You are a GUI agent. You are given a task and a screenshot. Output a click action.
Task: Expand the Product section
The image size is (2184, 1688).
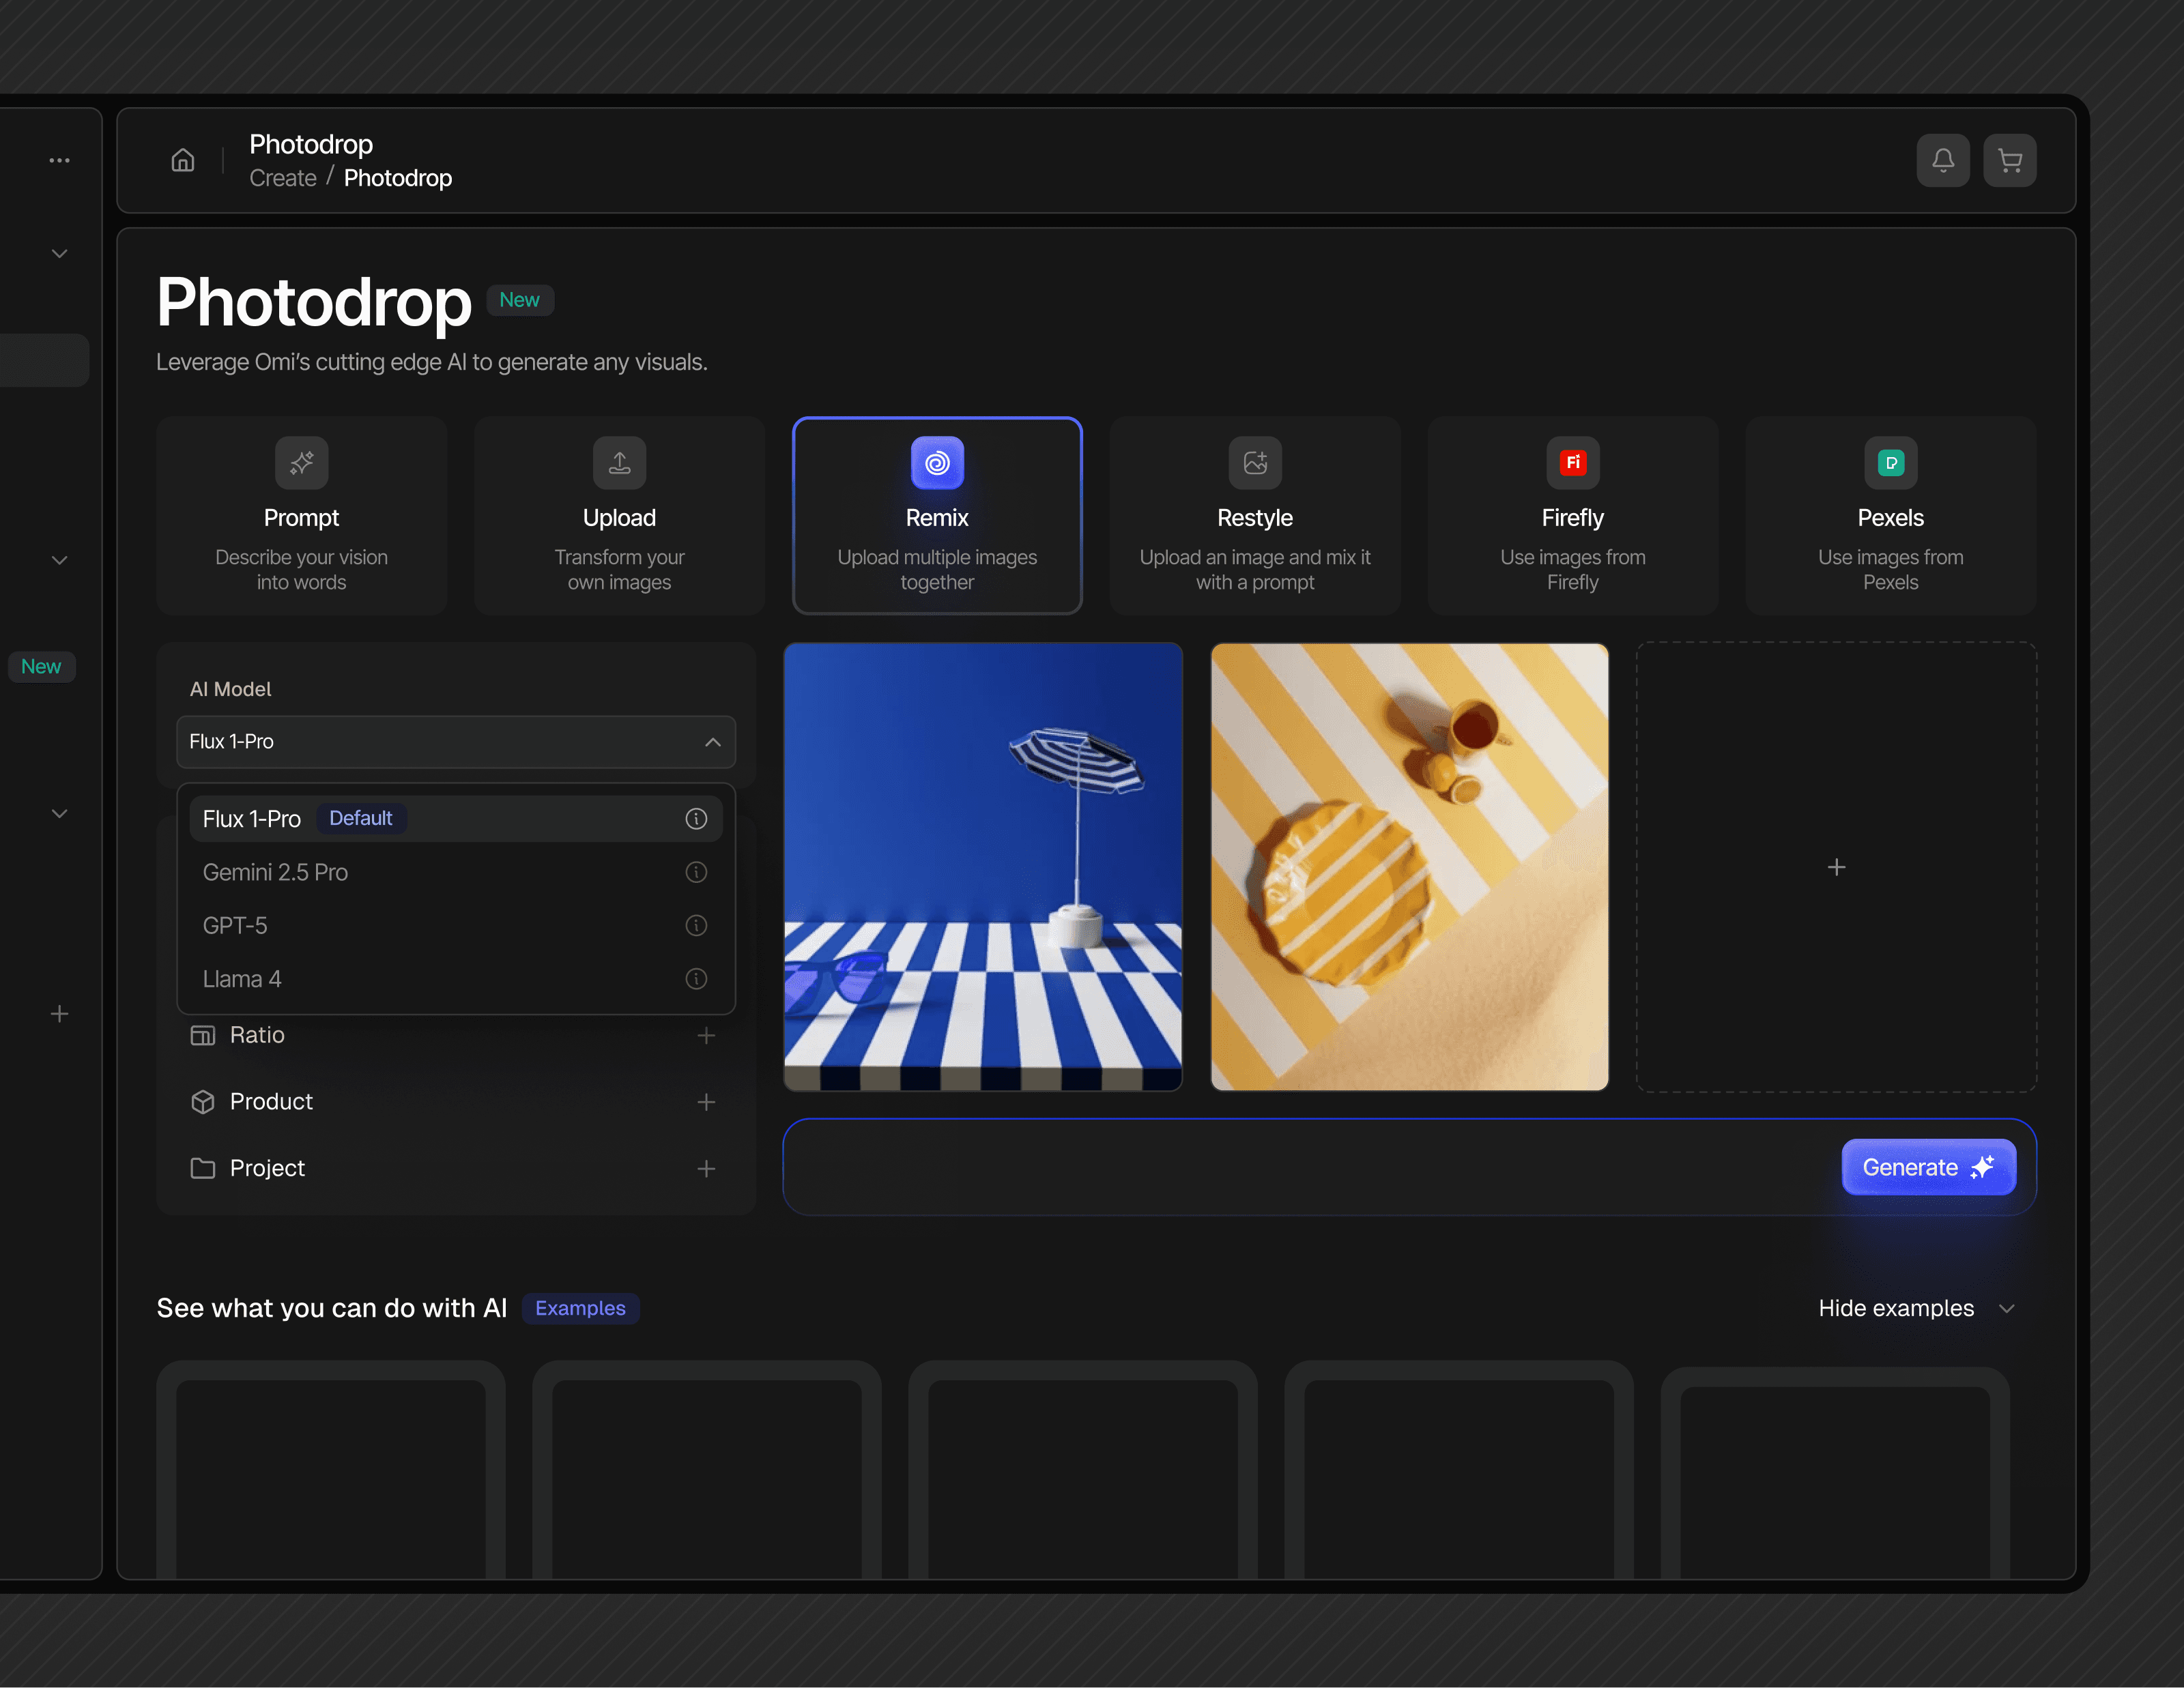point(706,1101)
